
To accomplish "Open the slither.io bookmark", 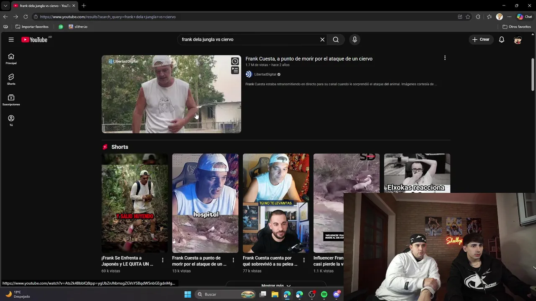I will coord(78,27).
